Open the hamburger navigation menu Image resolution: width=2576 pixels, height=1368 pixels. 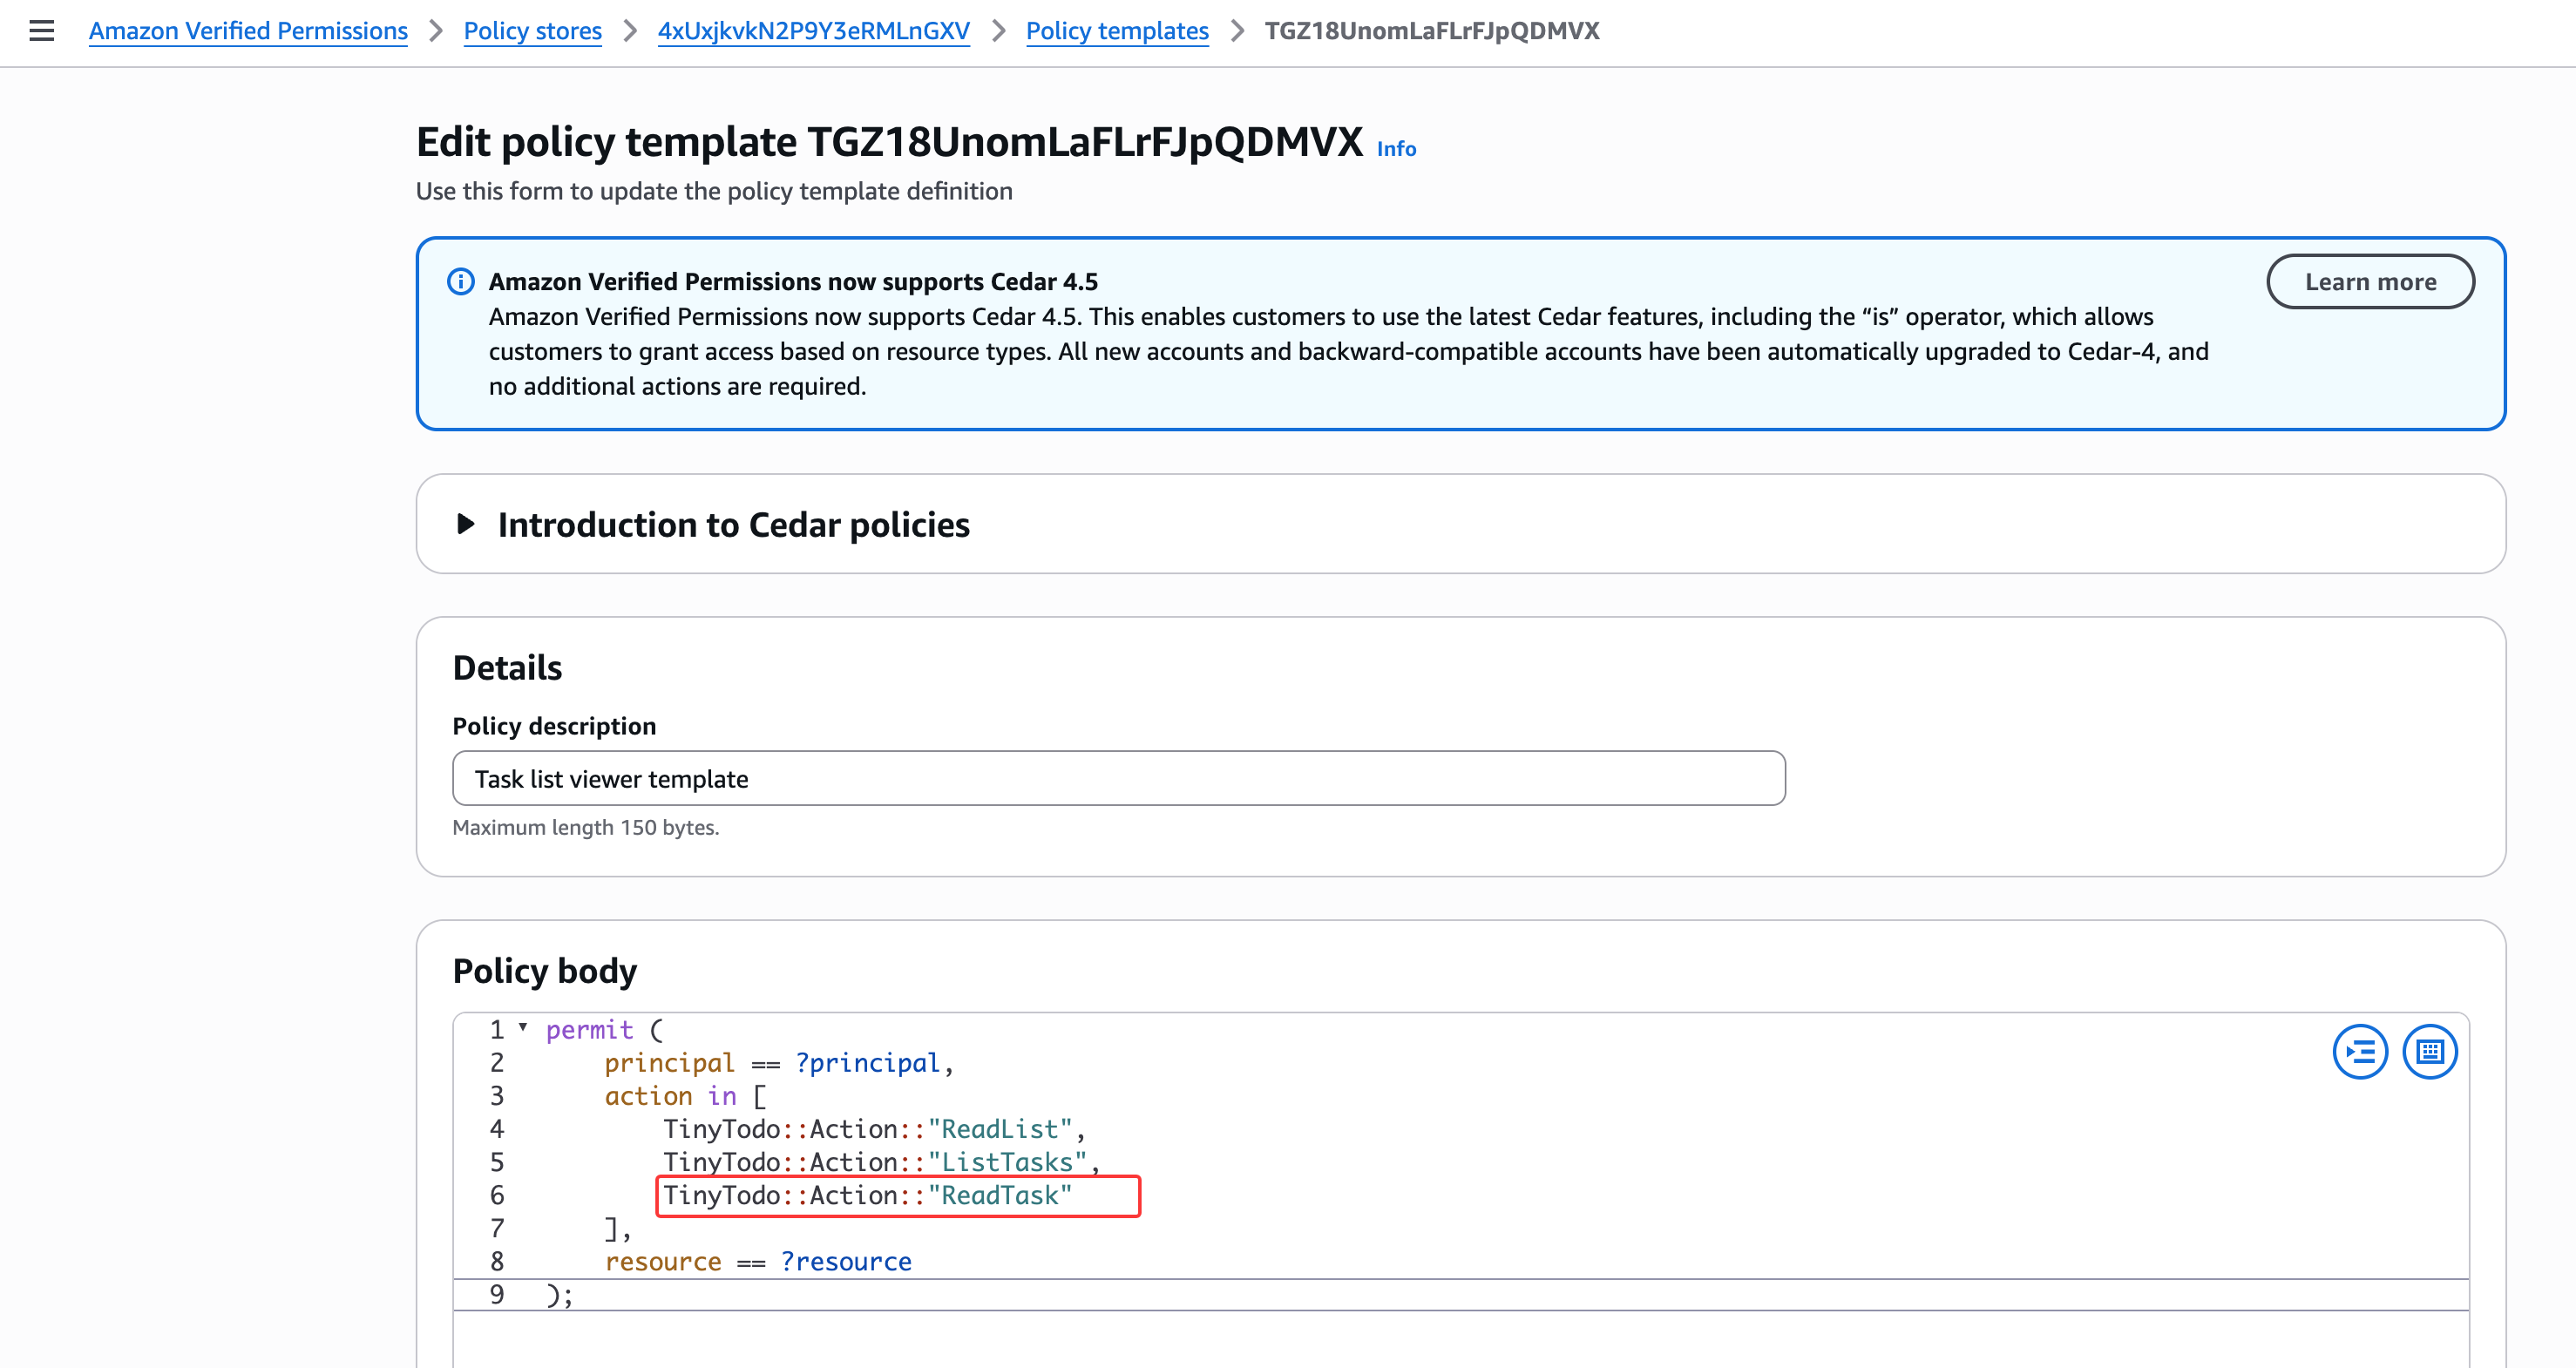pyautogui.click(x=41, y=31)
